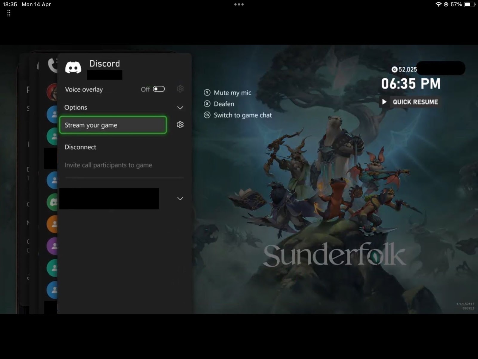The width and height of the screenshot is (478, 359).
Task: Click the Sunderfolk game title artwork
Action: coord(335,255)
